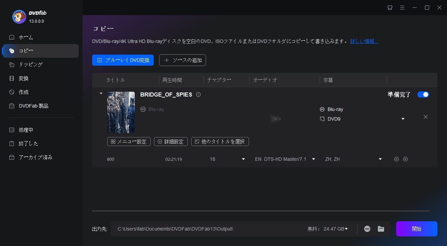Open アーカイブ済み tasks
Image resolution: width=447 pixels, height=246 pixels.
point(41,157)
